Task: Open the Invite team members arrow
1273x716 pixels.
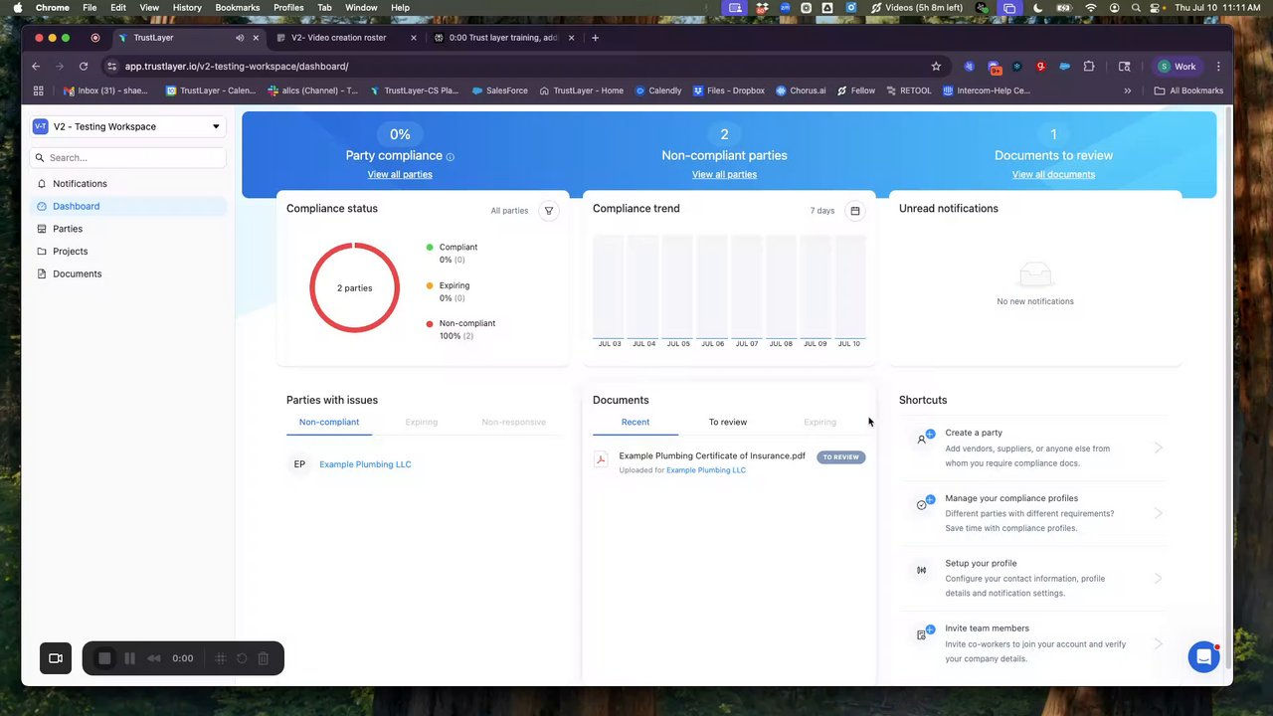Action: click(1159, 643)
